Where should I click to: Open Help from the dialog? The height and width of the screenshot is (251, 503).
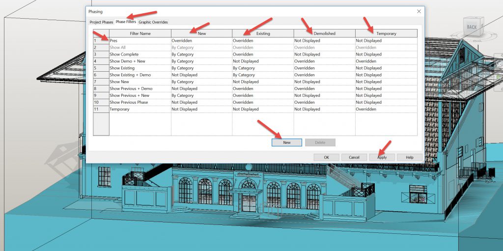tap(409, 157)
